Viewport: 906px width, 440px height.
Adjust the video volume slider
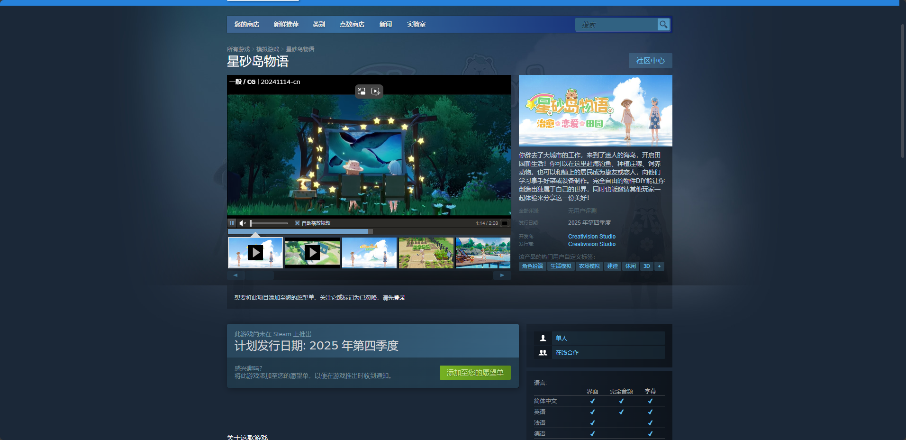pyautogui.click(x=269, y=223)
